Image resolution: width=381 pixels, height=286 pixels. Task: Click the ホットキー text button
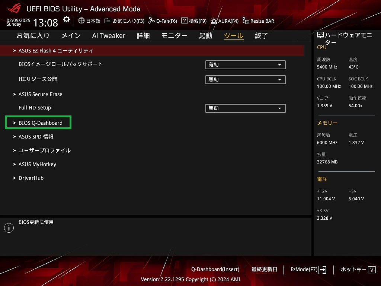pos(353,270)
